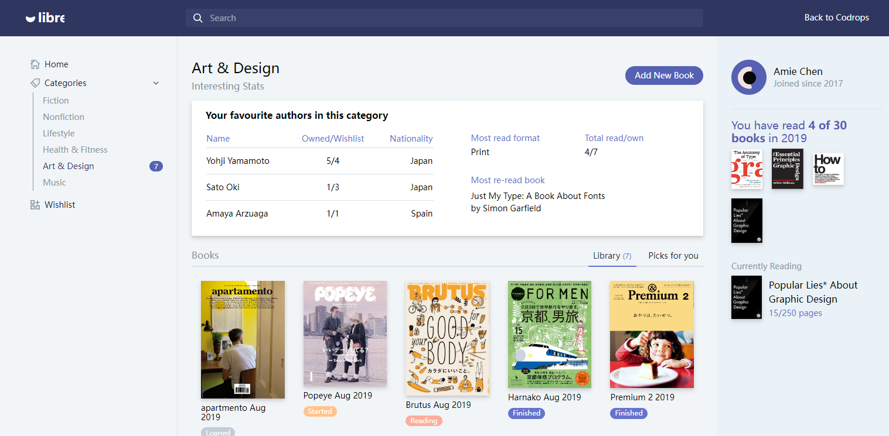Viewport: 889px width, 436px height.
Task: Open the Brutus Aug 2019 cover
Action: tap(447, 338)
